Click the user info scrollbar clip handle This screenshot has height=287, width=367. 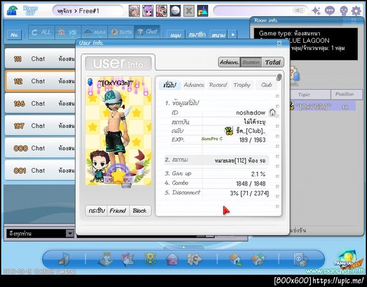click(x=279, y=77)
